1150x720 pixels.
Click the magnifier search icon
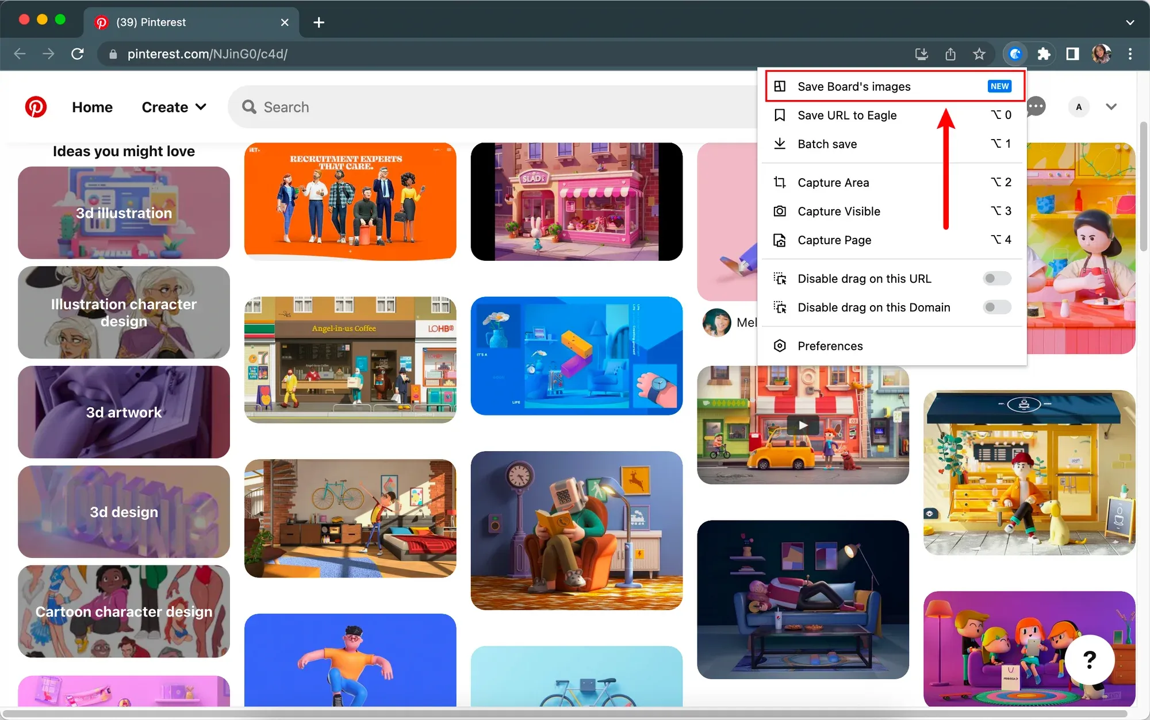point(249,107)
